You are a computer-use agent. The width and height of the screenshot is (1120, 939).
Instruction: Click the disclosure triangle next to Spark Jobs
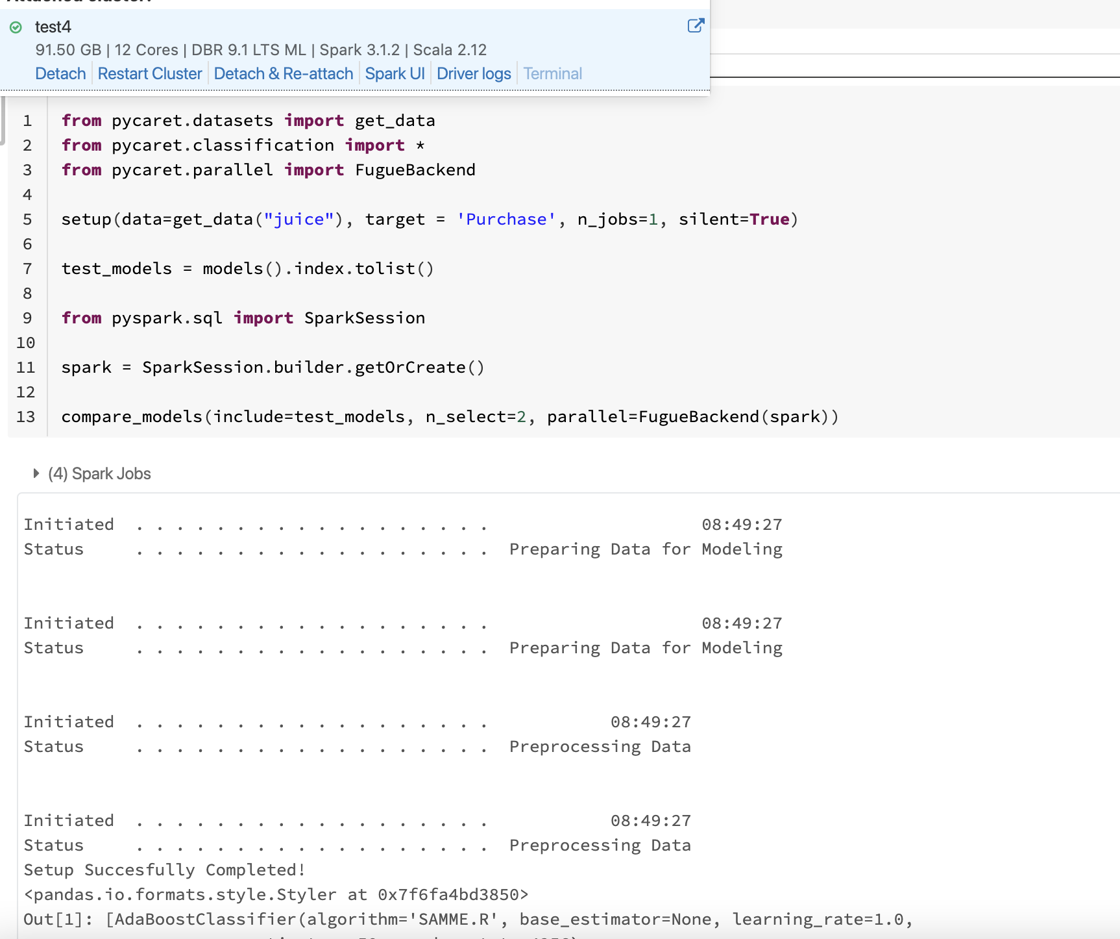(36, 473)
